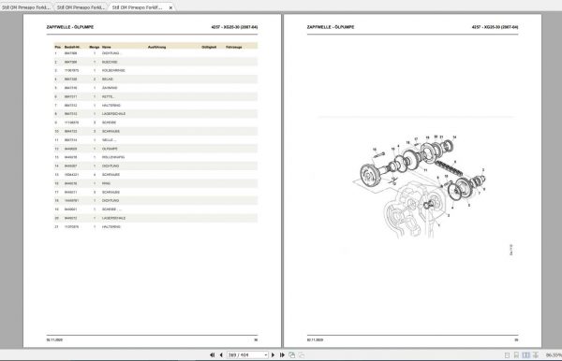Click the footer date on the right page
Image resolution: width=562 pixels, height=361 pixels.
315,339
